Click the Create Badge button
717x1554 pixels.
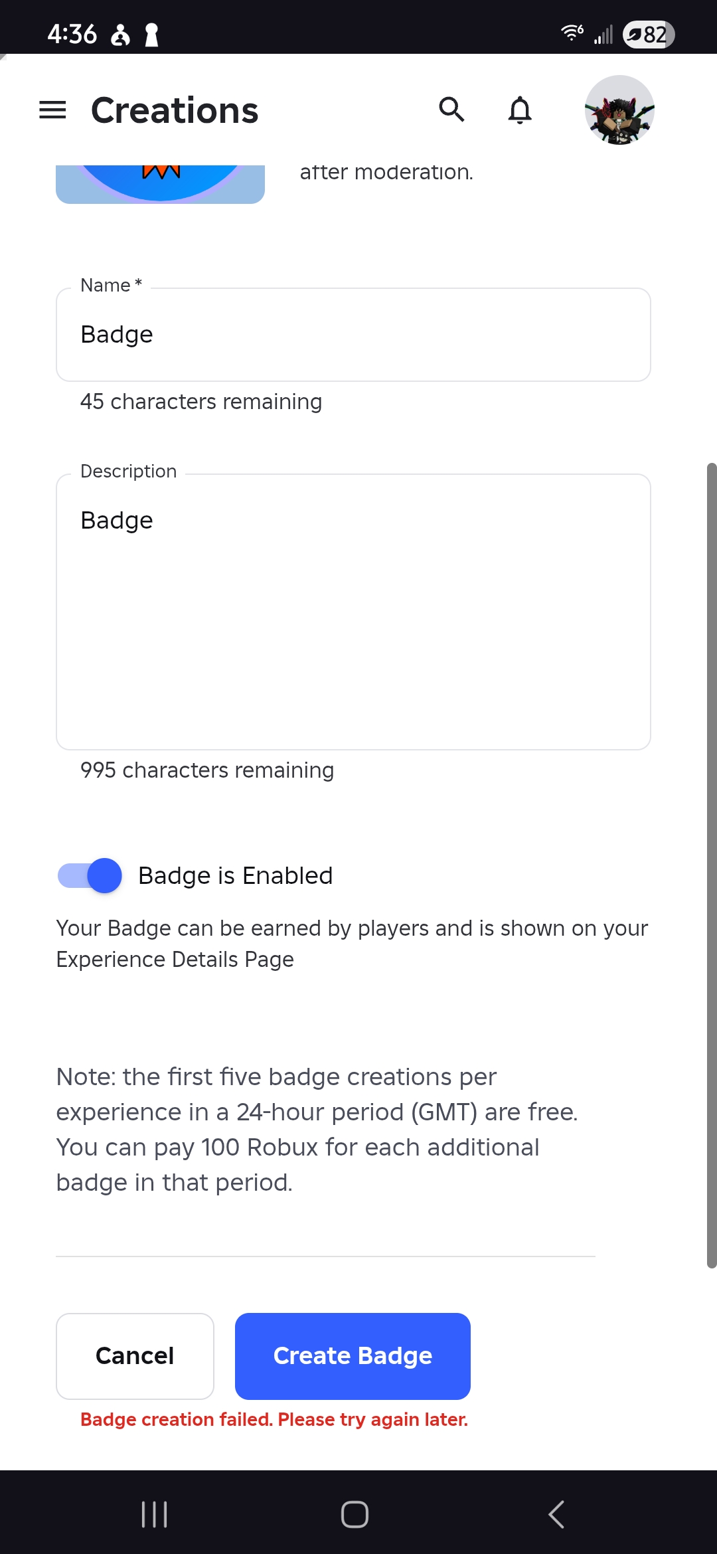[x=353, y=1356]
